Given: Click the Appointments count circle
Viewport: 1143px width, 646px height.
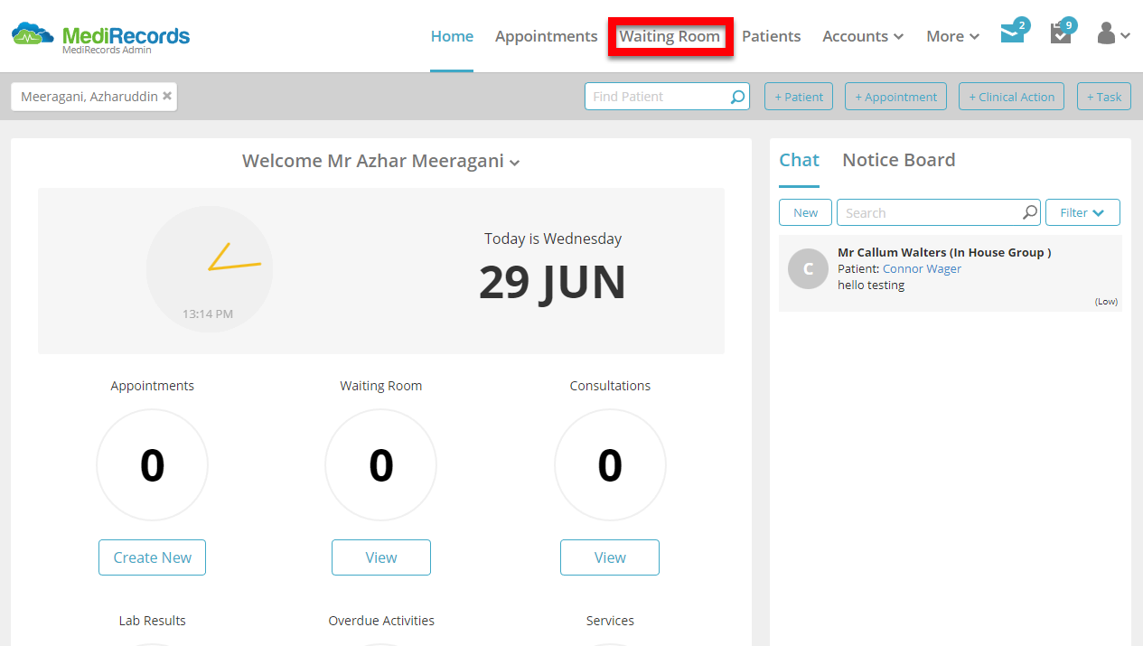Looking at the screenshot, I should tap(152, 464).
